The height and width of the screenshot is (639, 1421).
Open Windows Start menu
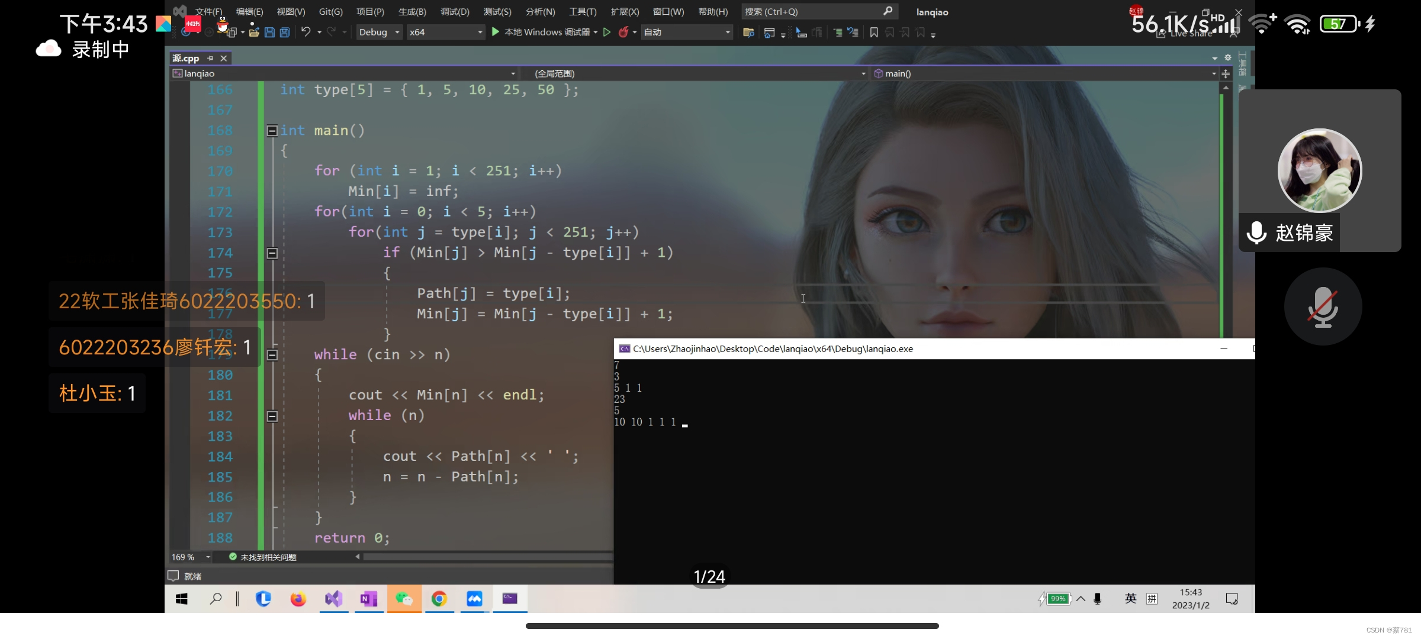(182, 599)
